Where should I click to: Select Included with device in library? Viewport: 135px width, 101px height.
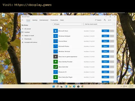click(x=31, y=42)
